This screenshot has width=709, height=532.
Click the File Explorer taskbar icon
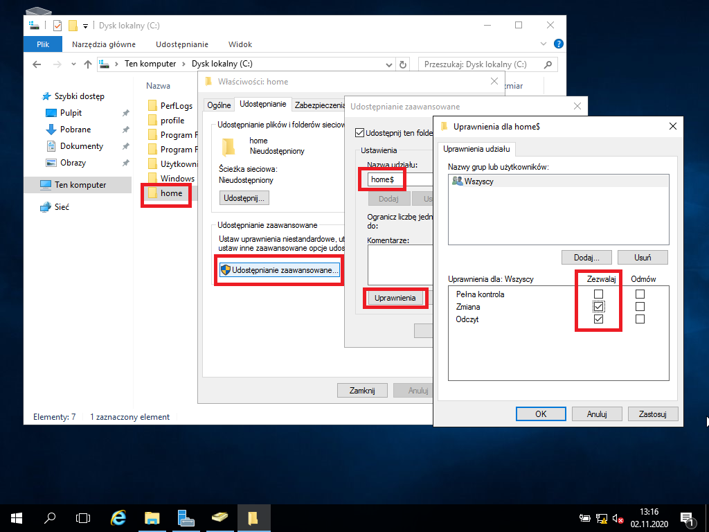tap(152, 518)
